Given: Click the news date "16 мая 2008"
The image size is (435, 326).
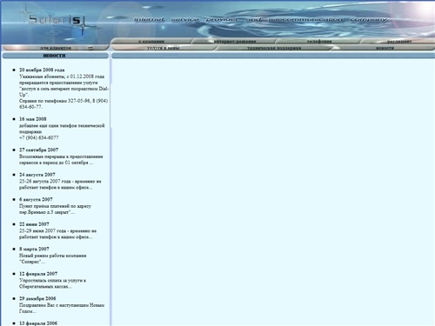Looking at the screenshot, I should 33,119.
